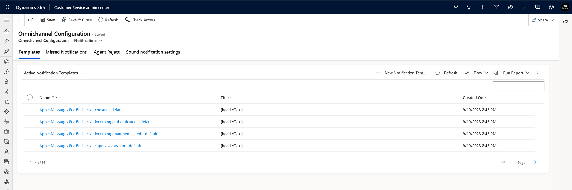Click the grid search input box
The width and height of the screenshot is (572, 190).
(518, 86)
